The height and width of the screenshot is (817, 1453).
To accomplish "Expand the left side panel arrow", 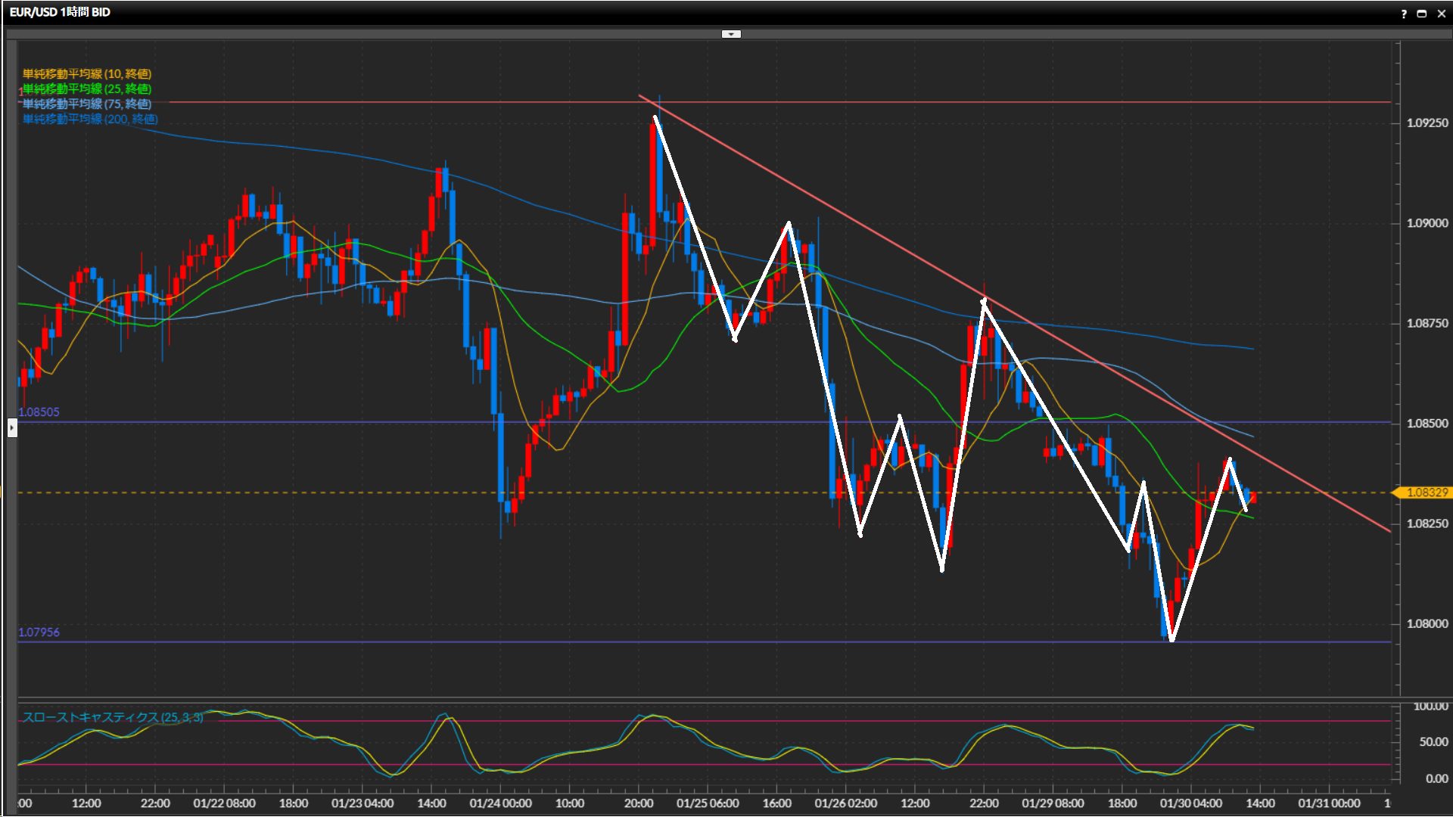I will [12, 429].
